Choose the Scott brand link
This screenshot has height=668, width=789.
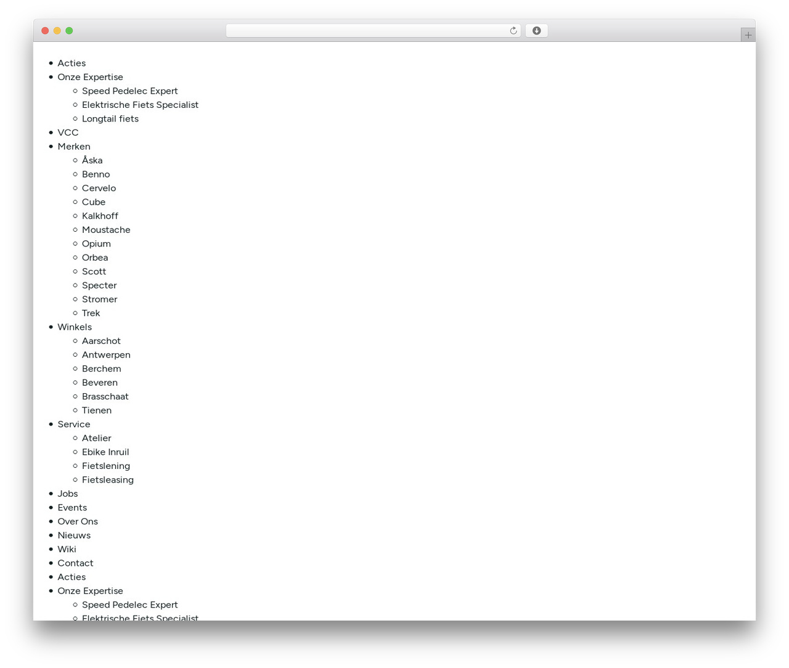94,271
